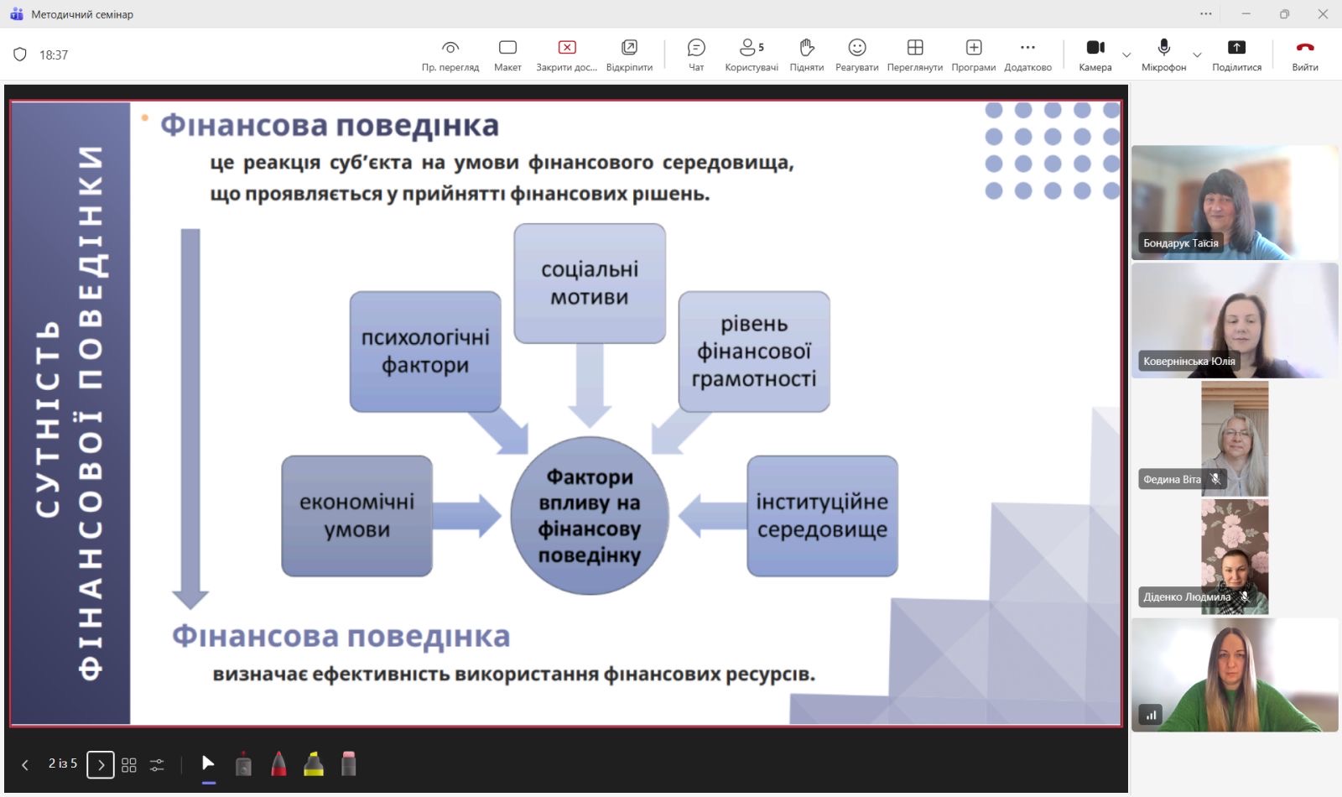The width and height of the screenshot is (1342, 797).
Task: Open Переглянути view options
Action: pyautogui.click(x=914, y=55)
